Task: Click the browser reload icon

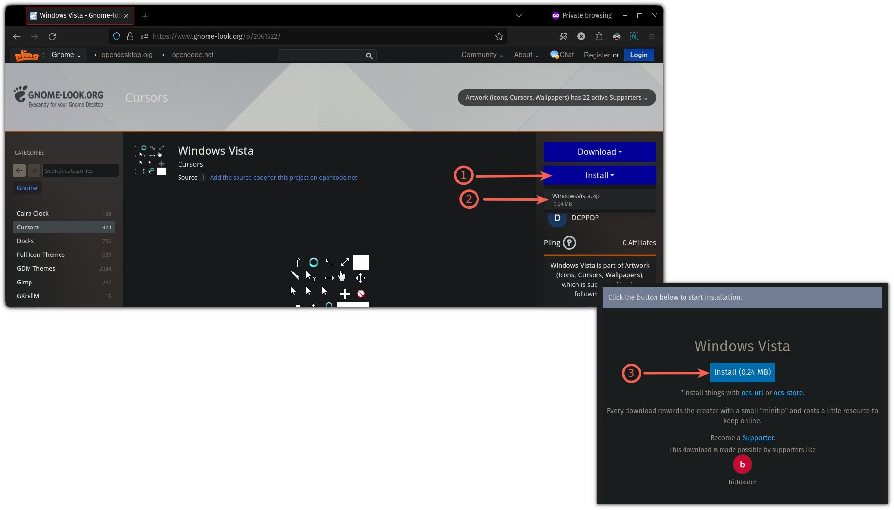Action: (x=52, y=36)
